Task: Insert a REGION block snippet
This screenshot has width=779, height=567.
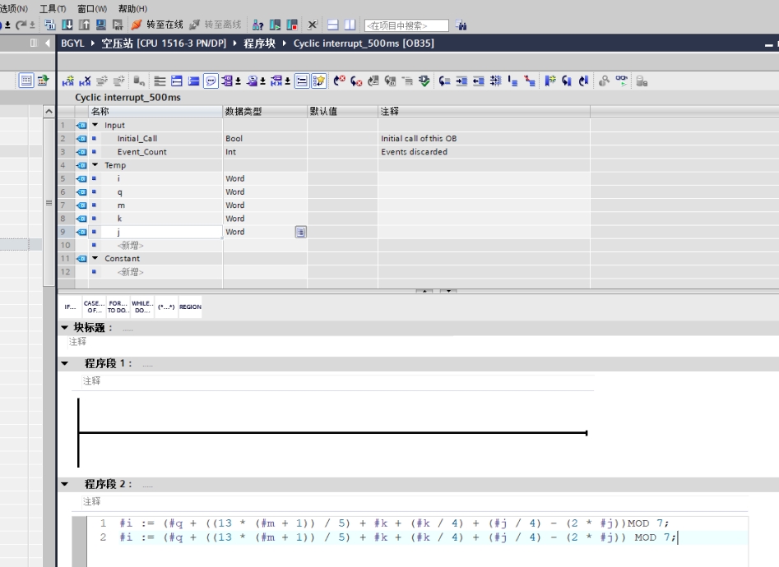Action: (x=190, y=307)
